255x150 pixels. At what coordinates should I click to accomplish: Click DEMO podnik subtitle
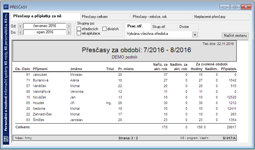click(x=125, y=57)
